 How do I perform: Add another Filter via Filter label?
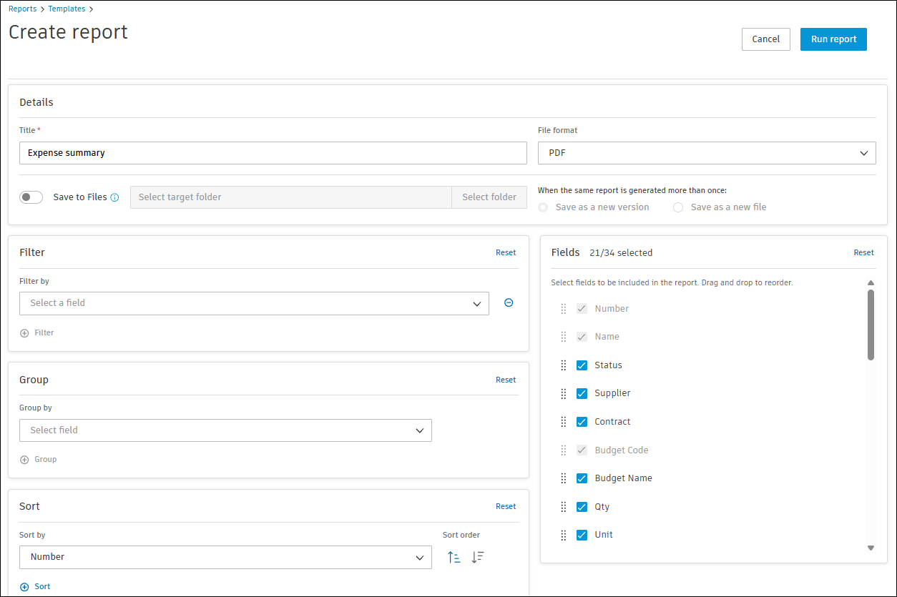coord(44,333)
